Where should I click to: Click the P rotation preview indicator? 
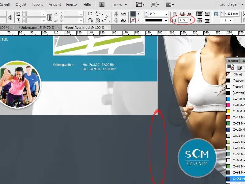click(x=106, y=17)
